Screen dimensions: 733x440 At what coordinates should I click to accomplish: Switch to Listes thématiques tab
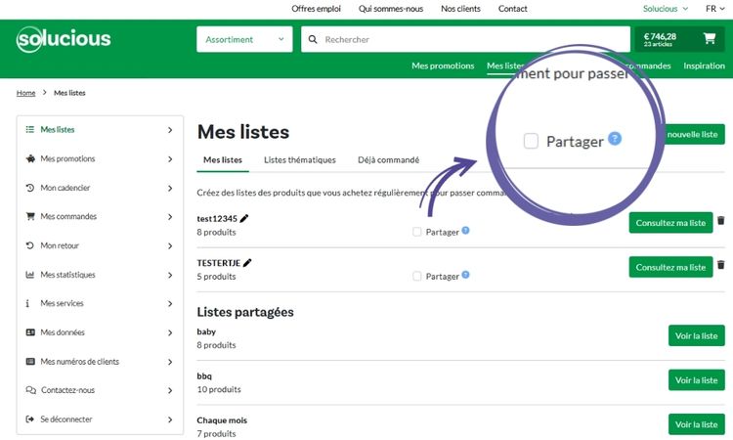(x=300, y=159)
